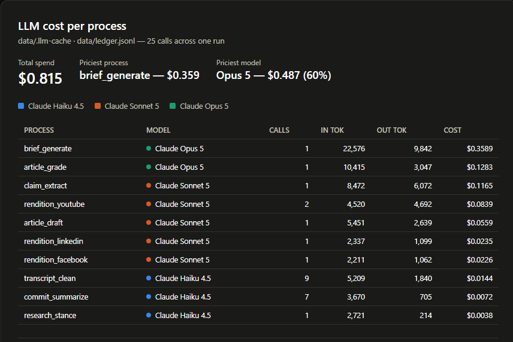
Task: Select the OUT TOK column header
Action: [x=391, y=130]
